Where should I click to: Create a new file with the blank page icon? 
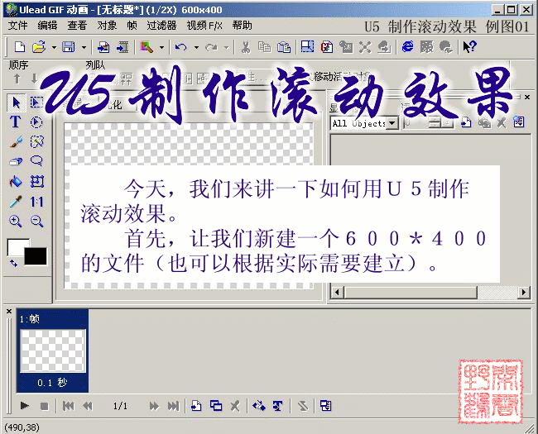20,46
